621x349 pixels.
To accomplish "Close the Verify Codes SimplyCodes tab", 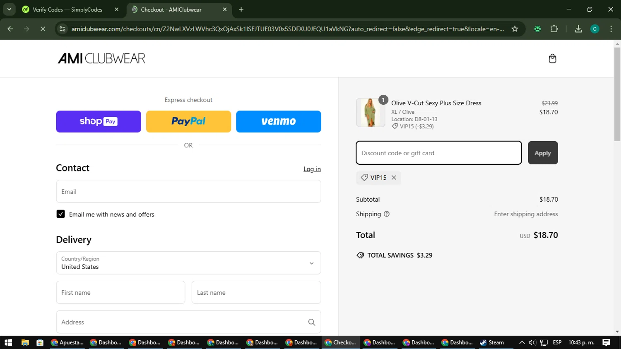I will tap(116, 9).
